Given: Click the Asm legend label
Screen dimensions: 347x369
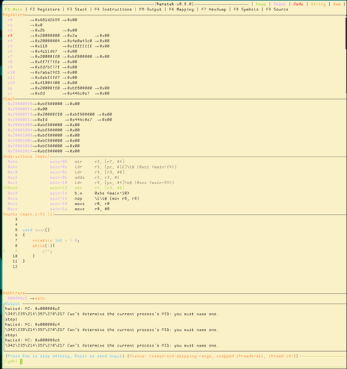Looking at the screenshot, I should pos(337,4).
